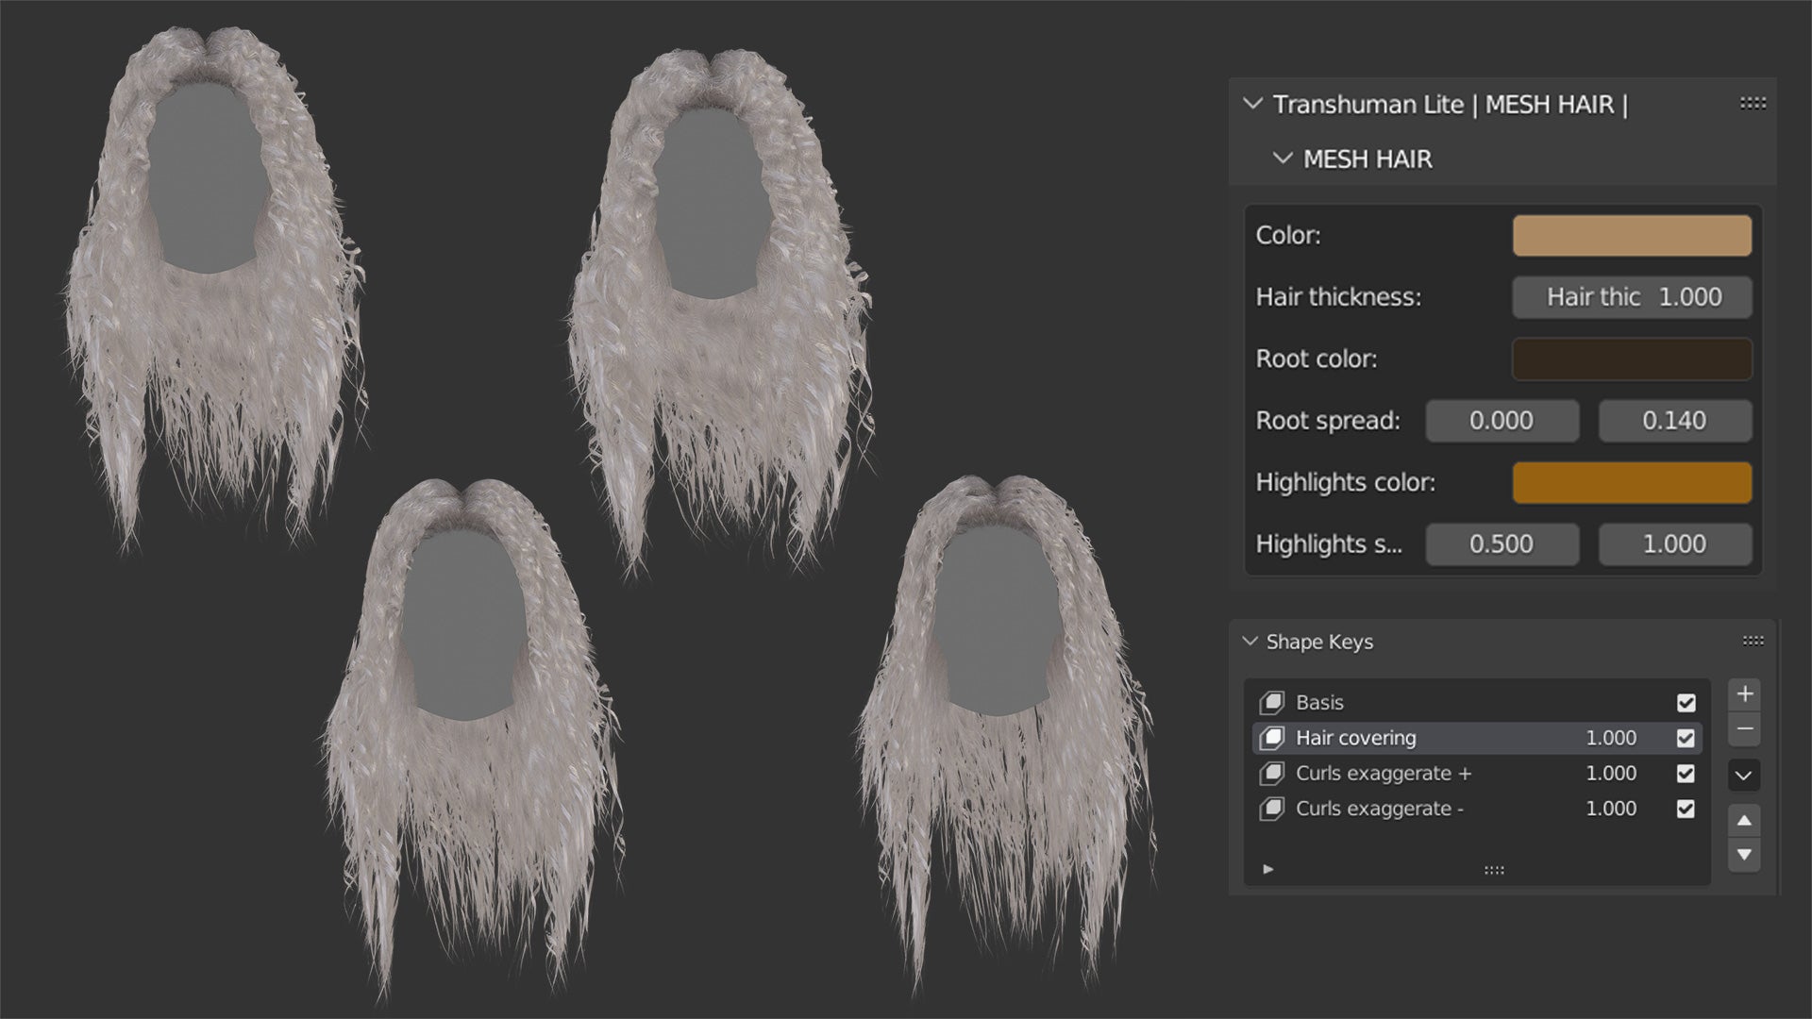Move shape key up with the arrow button
The height and width of the screenshot is (1019, 1812).
click(1744, 821)
